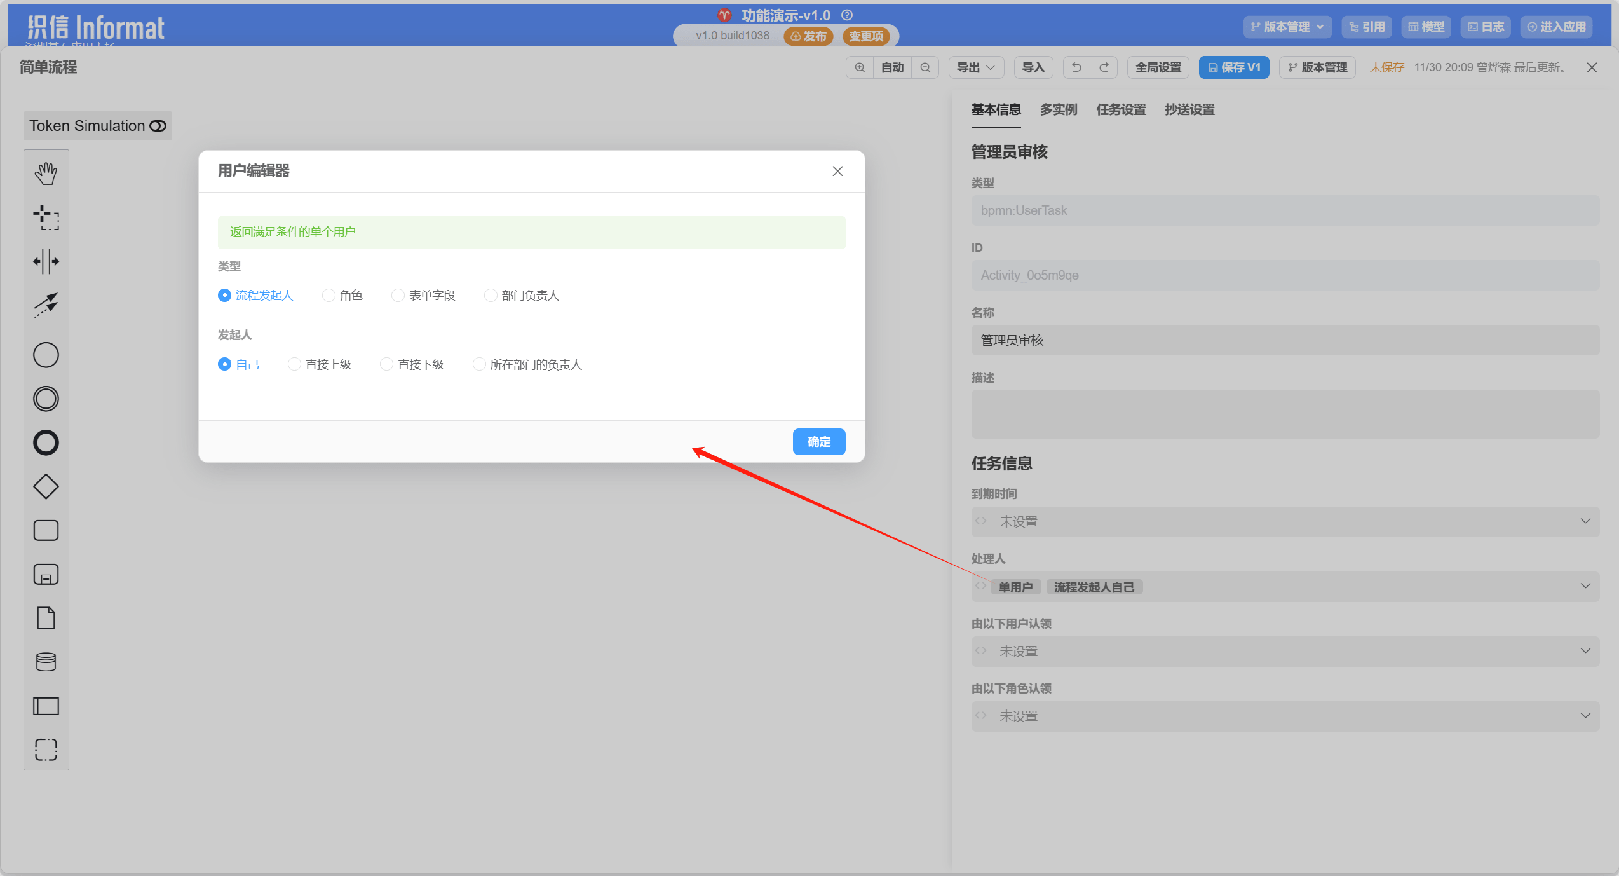Viewport: 1619px width, 876px height.
Task: Select the 角色 radio option
Action: pyautogui.click(x=329, y=296)
